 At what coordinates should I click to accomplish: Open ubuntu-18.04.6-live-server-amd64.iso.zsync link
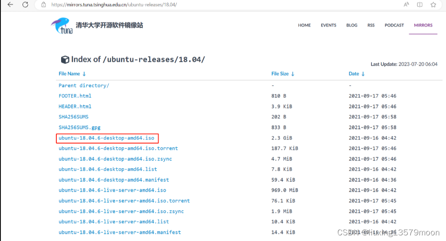coord(121,211)
